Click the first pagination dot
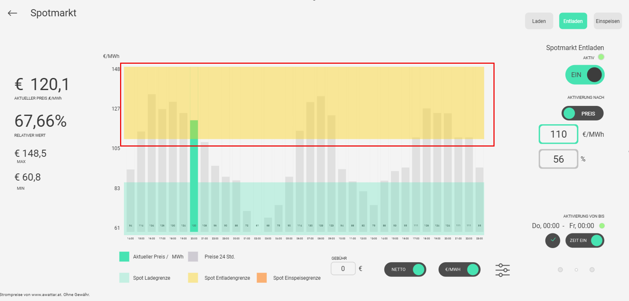 (x=560, y=270)
